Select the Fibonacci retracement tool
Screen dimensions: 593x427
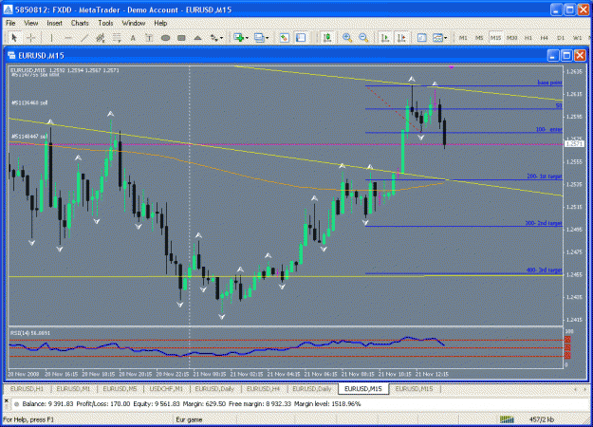point(117,38)
